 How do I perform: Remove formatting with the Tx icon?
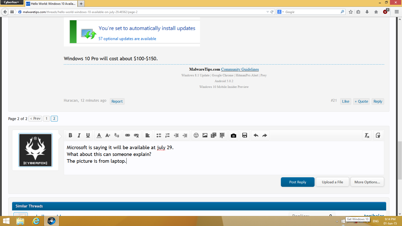pos(367,135)
